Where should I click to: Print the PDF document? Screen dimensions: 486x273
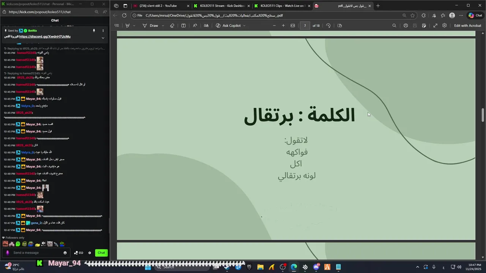[406, 25]
